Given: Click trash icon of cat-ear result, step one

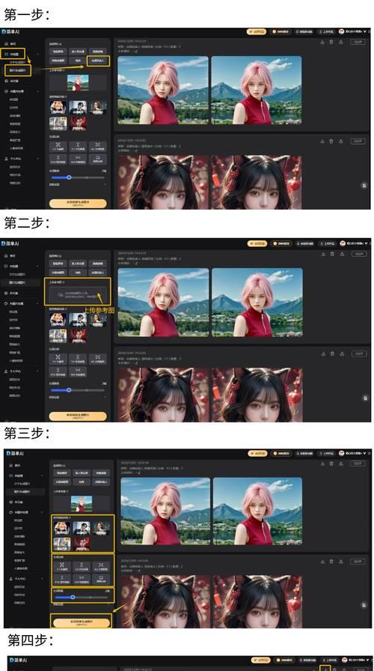Looking at the screenshot, I should [x=331, y=142].
